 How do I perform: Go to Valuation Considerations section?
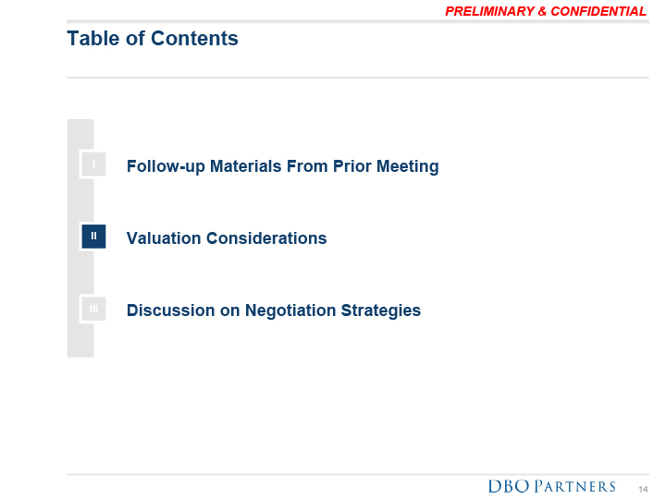227,238
